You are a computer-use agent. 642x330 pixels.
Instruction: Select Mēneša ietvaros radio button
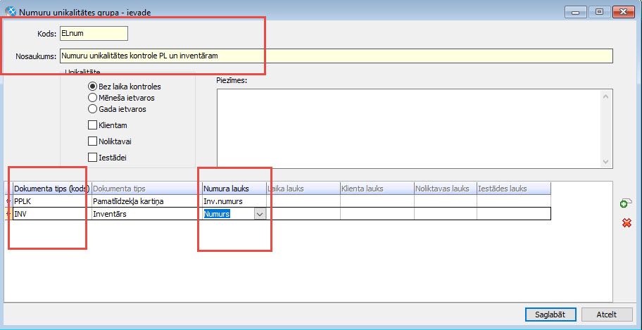92,98
